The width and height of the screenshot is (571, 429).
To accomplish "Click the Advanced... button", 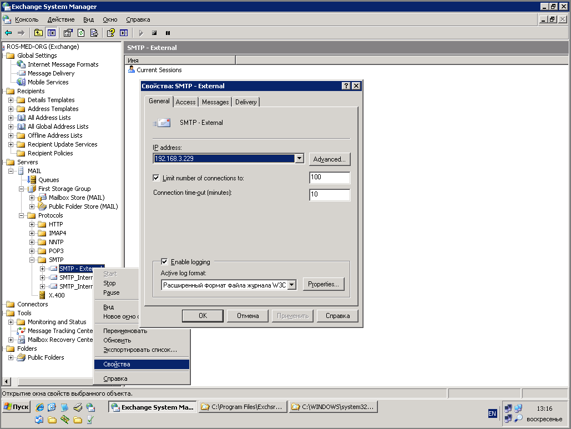I will pos(330,159).
